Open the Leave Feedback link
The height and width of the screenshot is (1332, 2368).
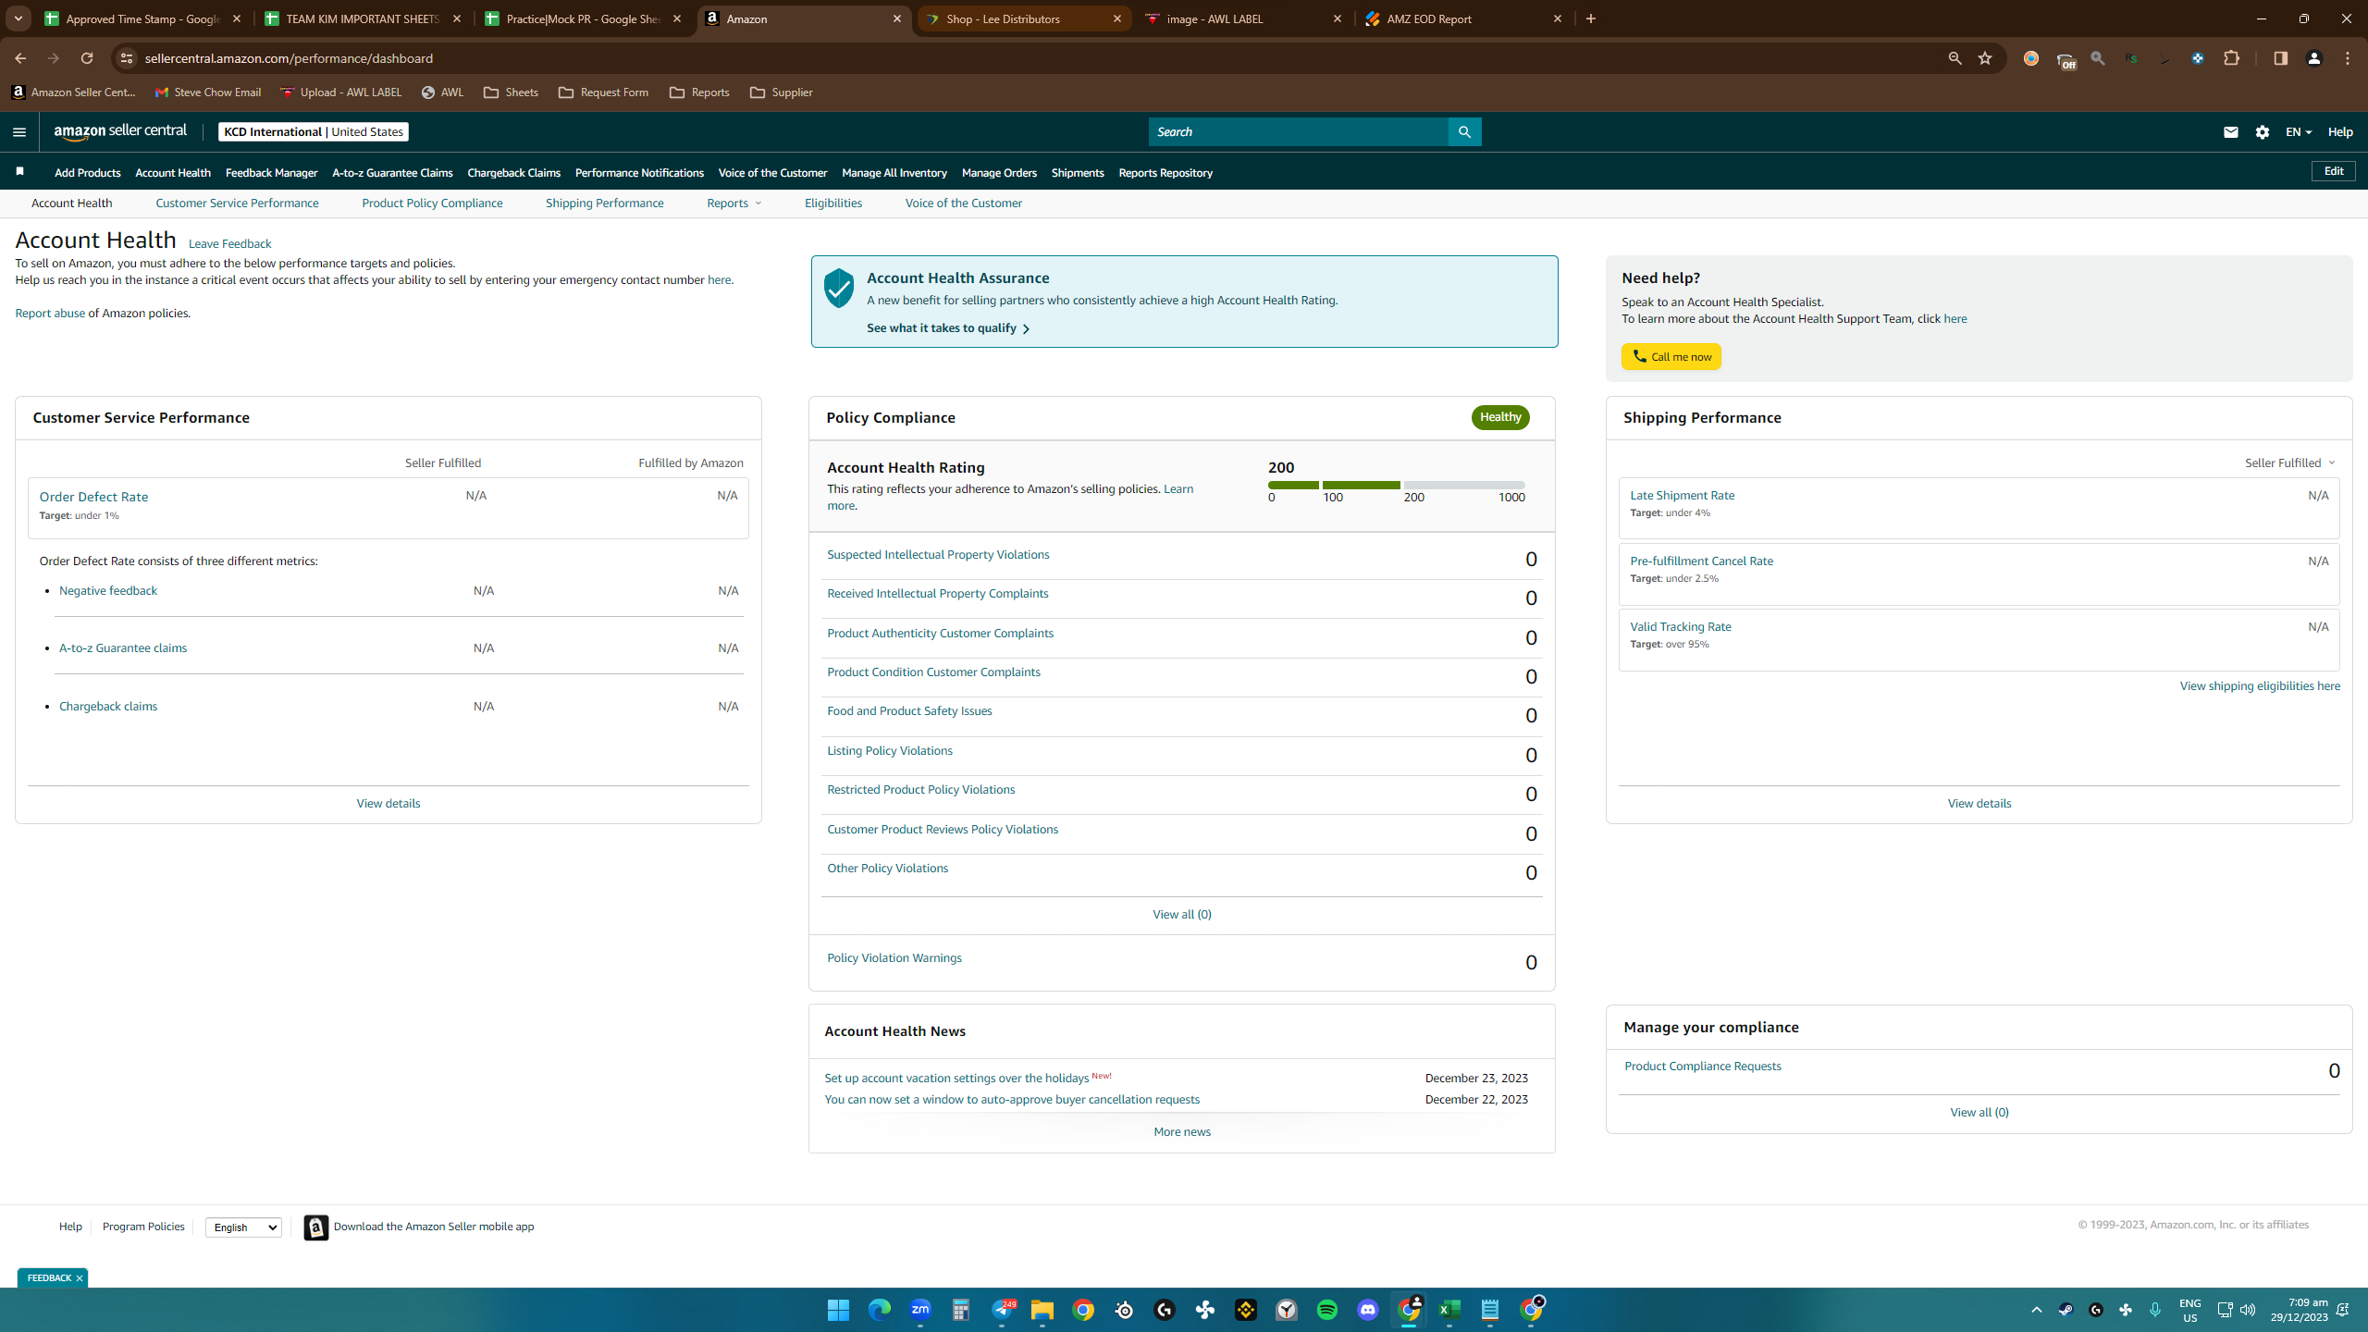coord(229,244)
